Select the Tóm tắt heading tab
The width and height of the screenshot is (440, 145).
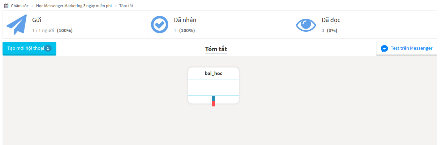click(216, 49)
